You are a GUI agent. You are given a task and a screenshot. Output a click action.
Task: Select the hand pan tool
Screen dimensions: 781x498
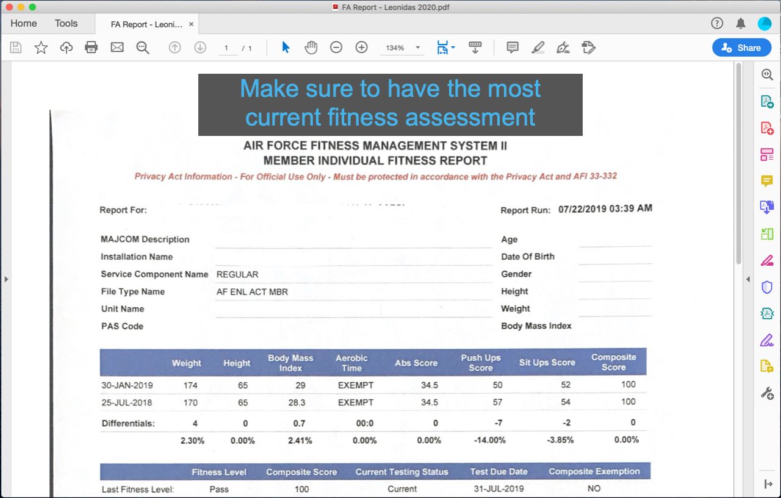pyautogui.click(x=311, y=48)
